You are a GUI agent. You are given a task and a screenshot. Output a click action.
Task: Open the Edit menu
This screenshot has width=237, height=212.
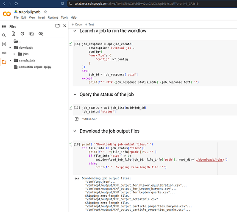(24, 17)
